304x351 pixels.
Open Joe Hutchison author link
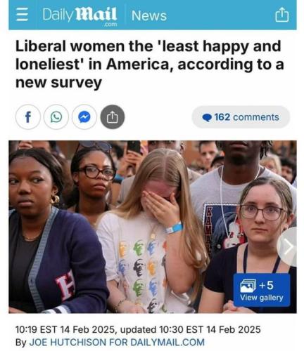tap(117, 342)
